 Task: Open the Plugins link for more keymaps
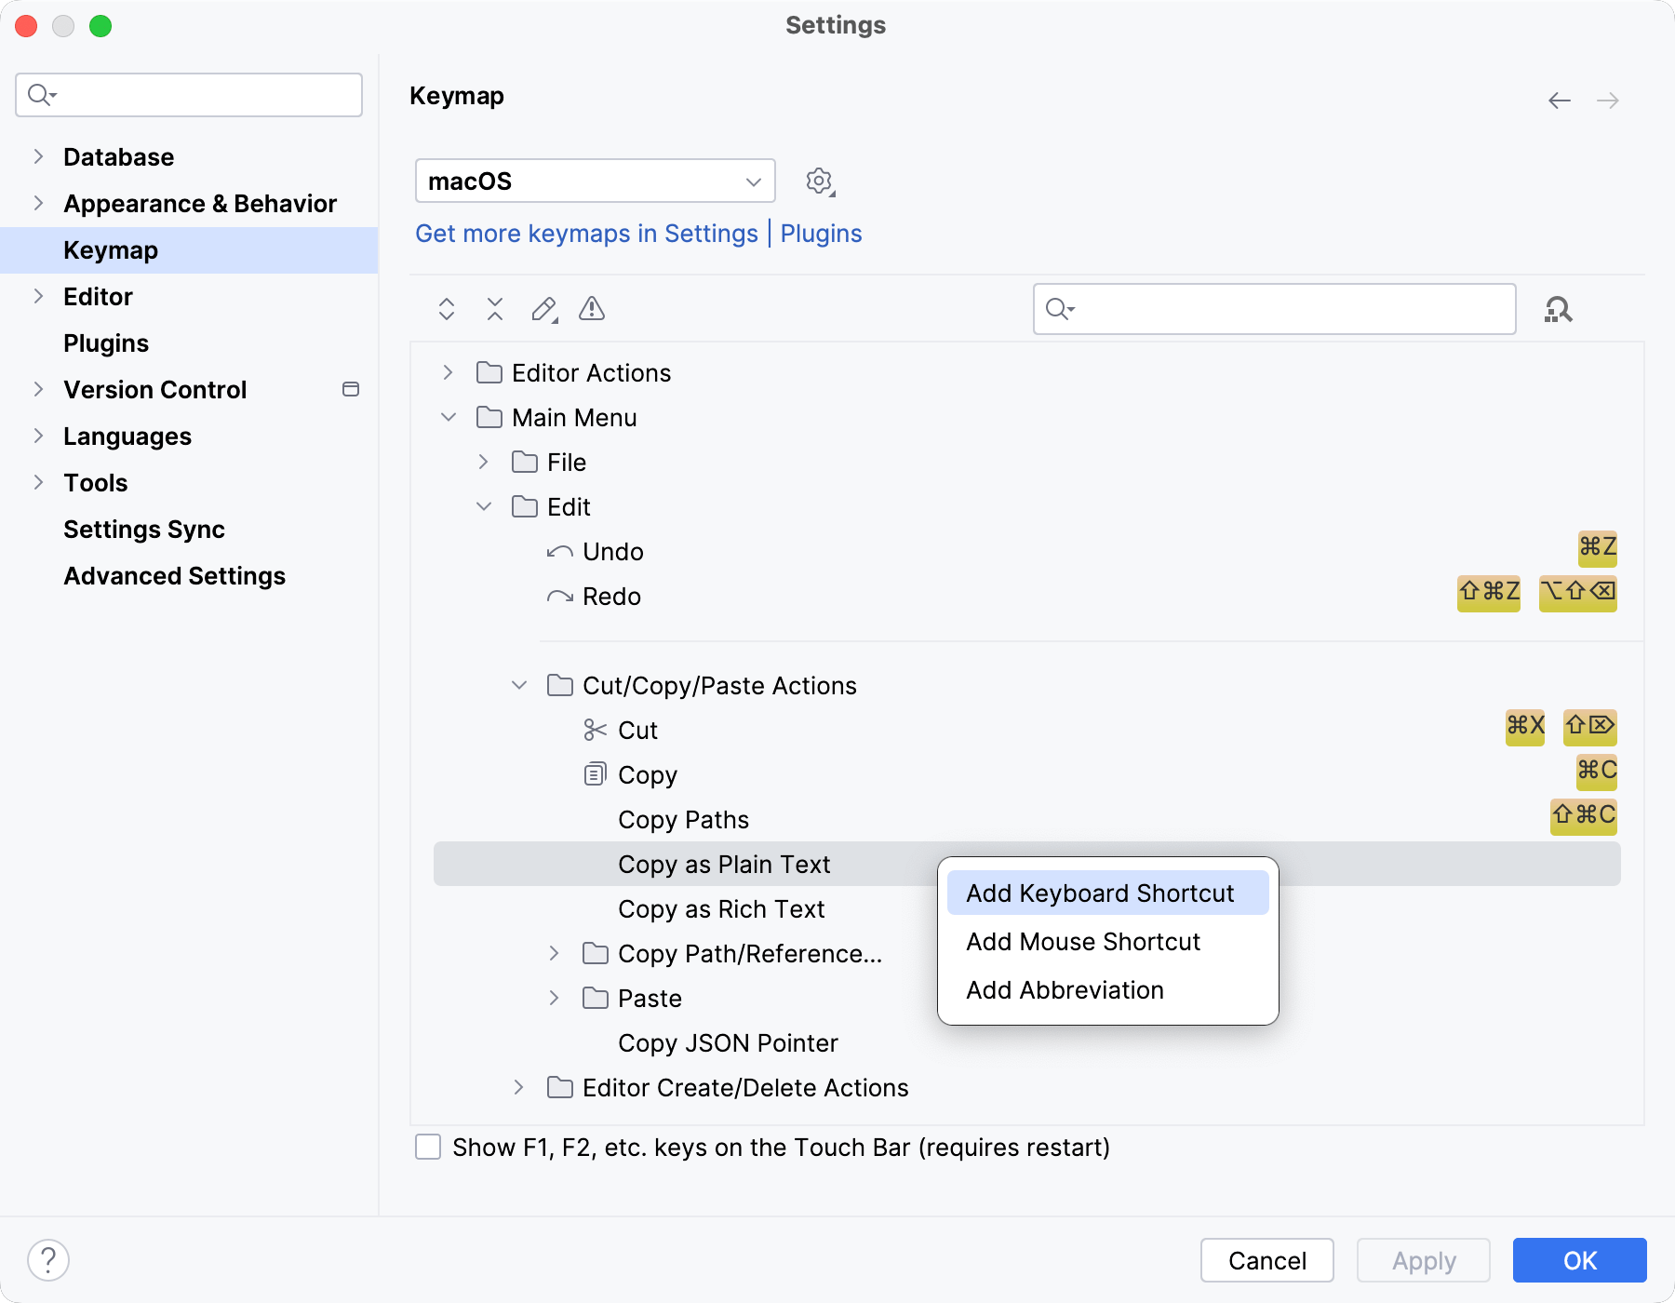click(x=821, y=234)
